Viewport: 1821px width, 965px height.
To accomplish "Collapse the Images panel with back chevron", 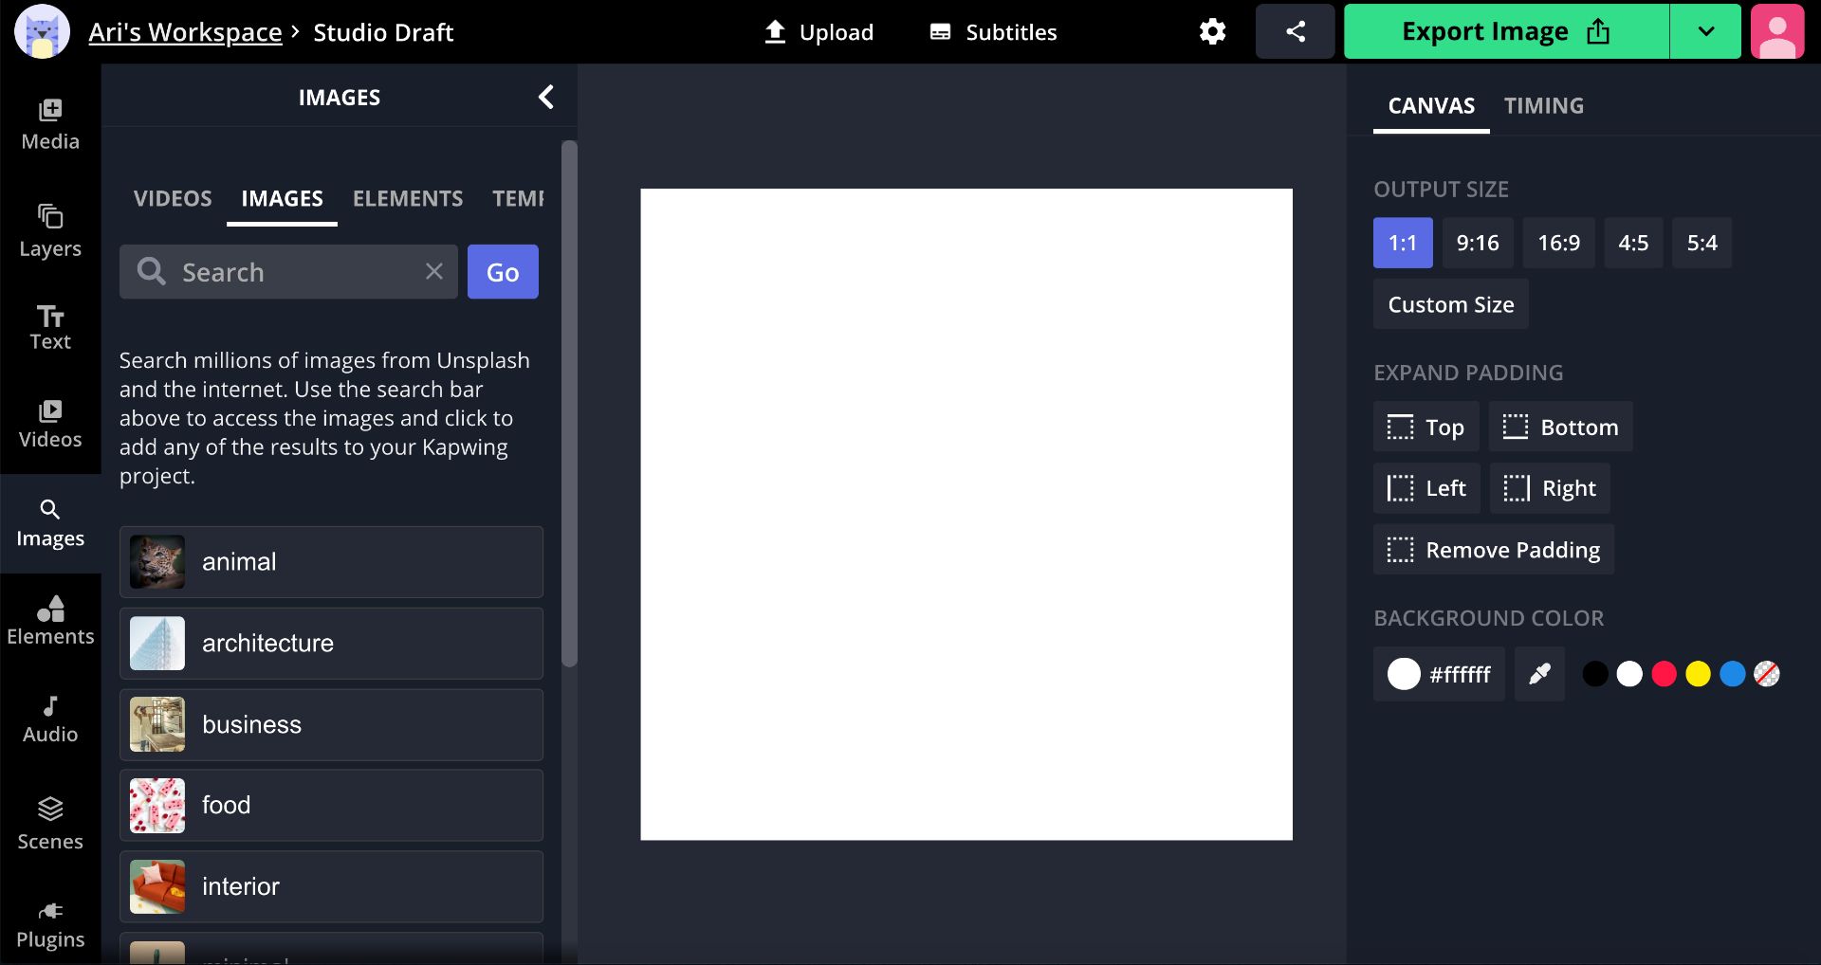I will tap(546, 97).
